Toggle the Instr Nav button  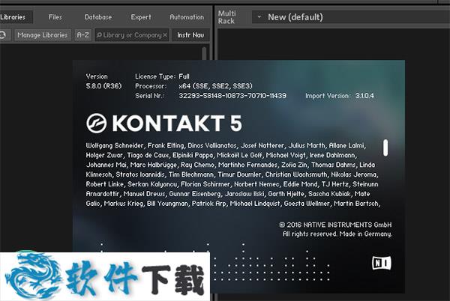pyautogui.click(x=190, y=35)
